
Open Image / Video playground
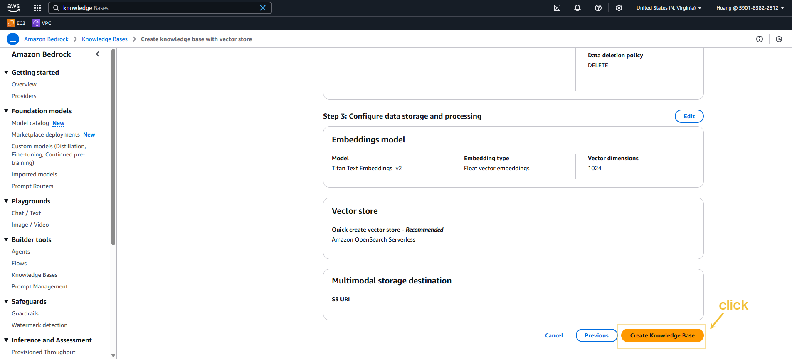coord(30,225)
